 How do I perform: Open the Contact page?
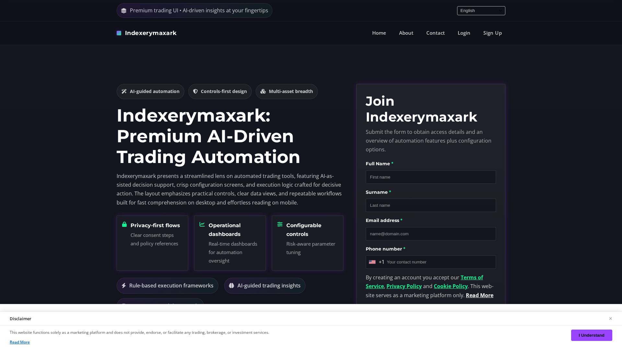435,33
